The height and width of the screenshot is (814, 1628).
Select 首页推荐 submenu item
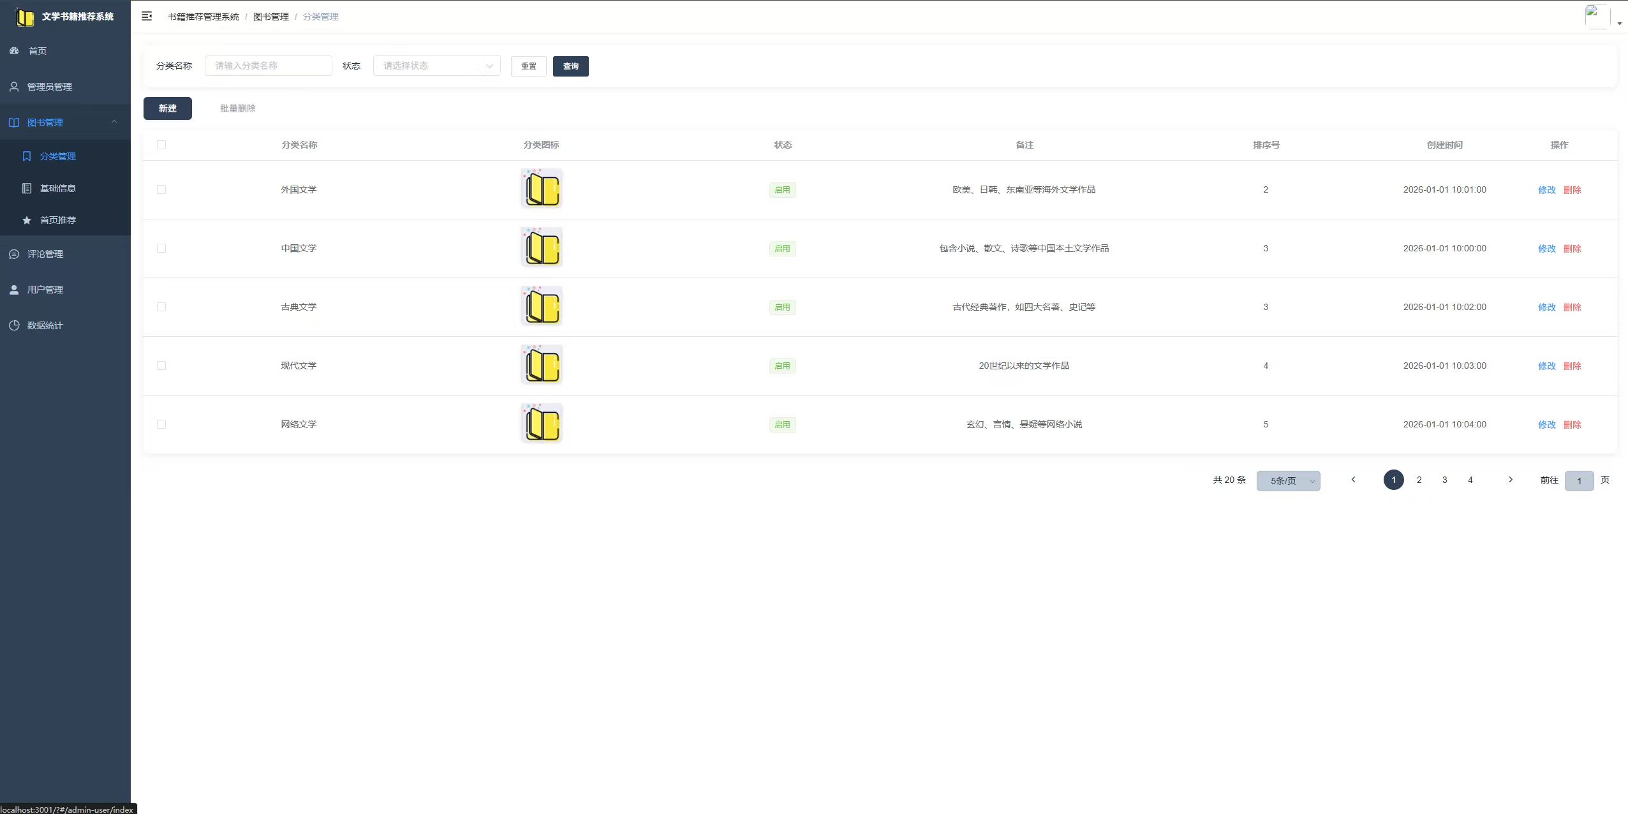65,220
